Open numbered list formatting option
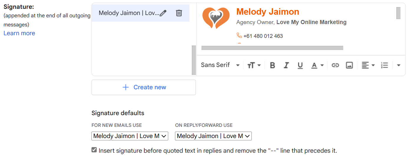The image size is (409, 158). (x=385, y=65)
